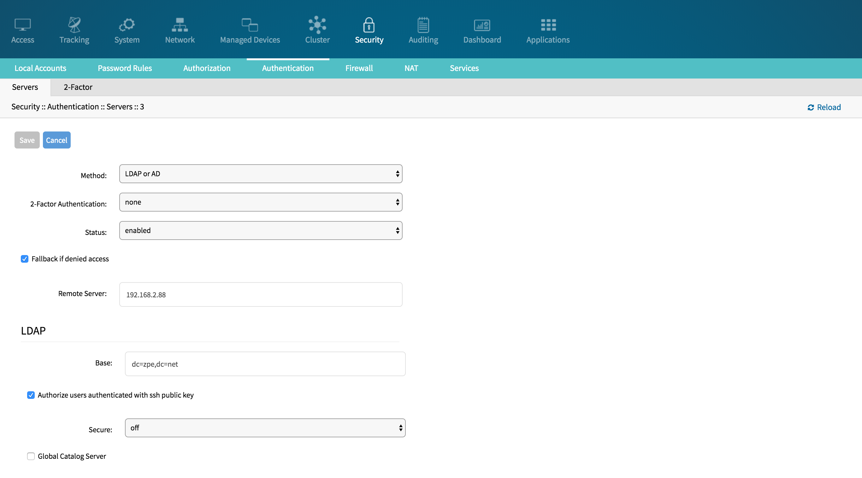The image size is (862, 478).
Task: Select the Authentication tab
Action: (288, 68)
